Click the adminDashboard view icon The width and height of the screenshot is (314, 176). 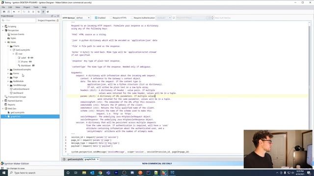(11, 89)
